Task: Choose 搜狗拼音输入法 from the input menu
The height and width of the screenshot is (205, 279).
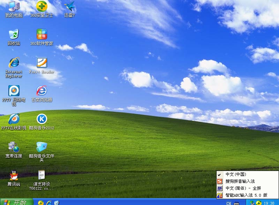Action: click(x=240, y=181)
